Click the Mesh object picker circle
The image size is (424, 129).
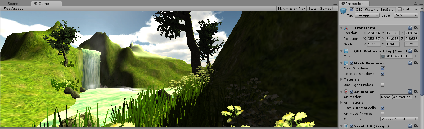[416, 56]
